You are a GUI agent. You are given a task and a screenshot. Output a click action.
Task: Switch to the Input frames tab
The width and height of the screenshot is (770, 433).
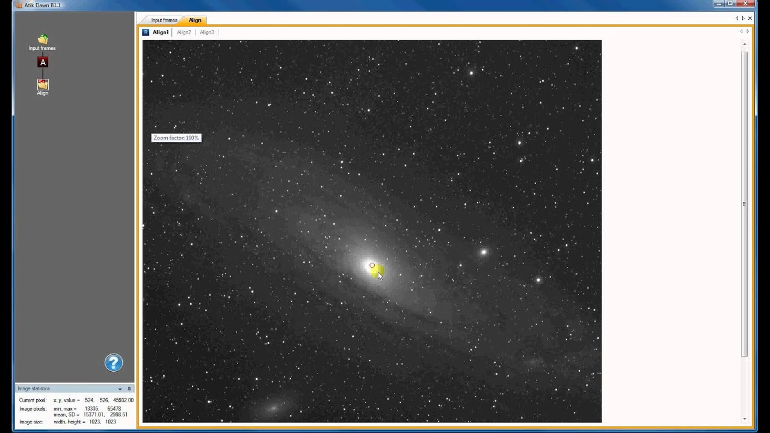tap(164, 20)
